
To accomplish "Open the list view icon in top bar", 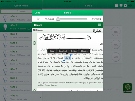I will 117,6.
